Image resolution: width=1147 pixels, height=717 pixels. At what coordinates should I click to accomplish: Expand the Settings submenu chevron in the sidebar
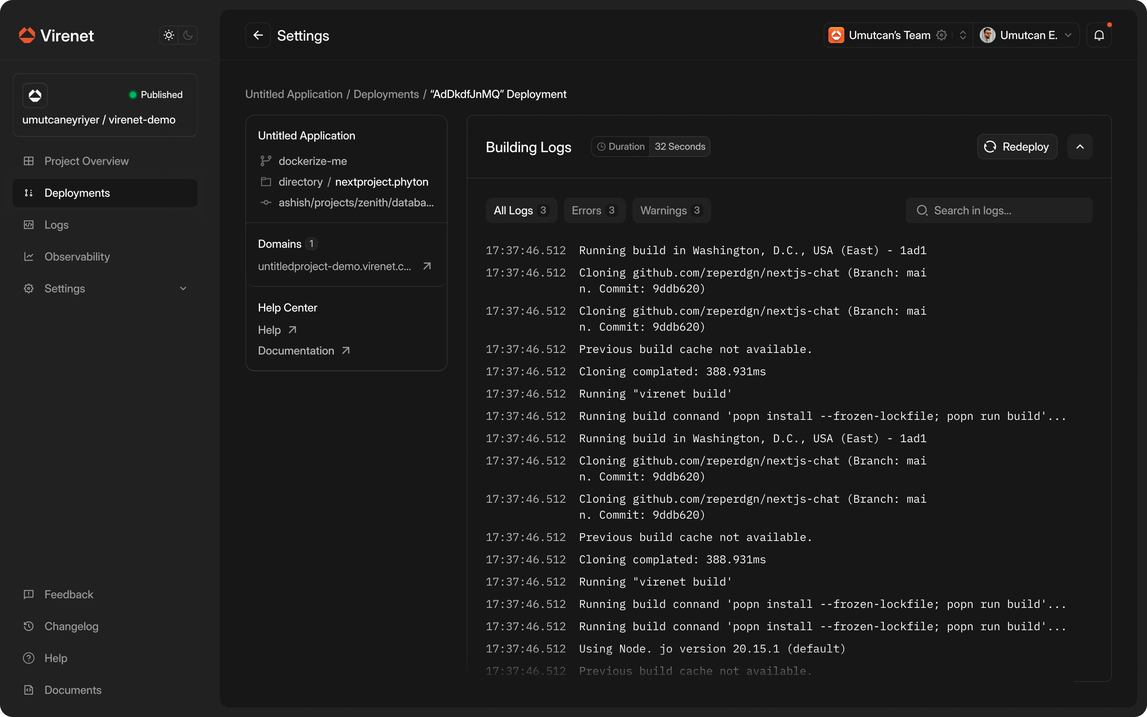click(183, 288)
